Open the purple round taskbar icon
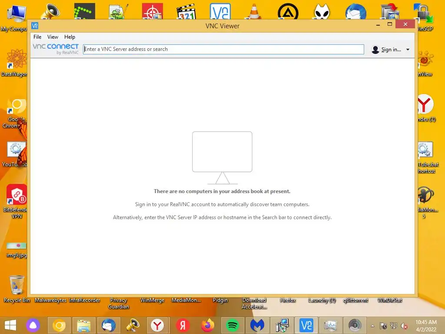The image size is (445, 334). point(33,325)
